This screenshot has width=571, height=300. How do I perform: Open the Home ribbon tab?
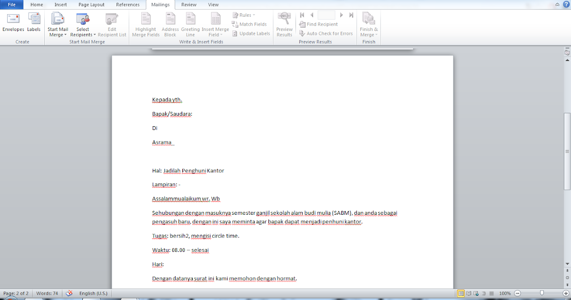pyautogui.click(x=37, y=4)
